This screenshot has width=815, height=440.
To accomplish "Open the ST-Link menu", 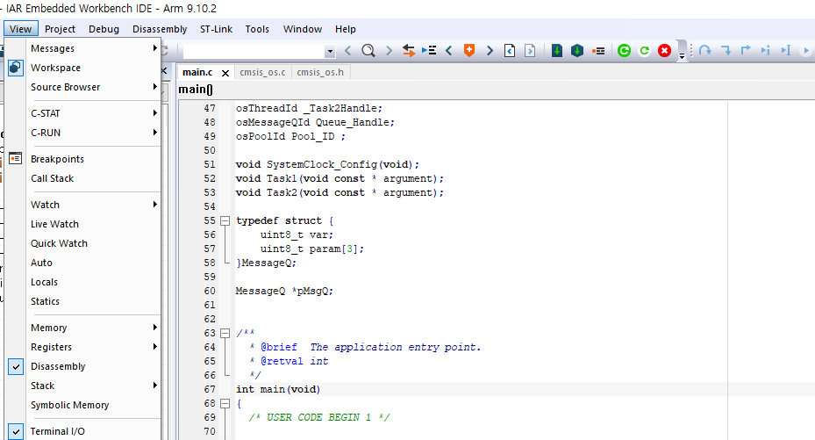I will [216, 29].
